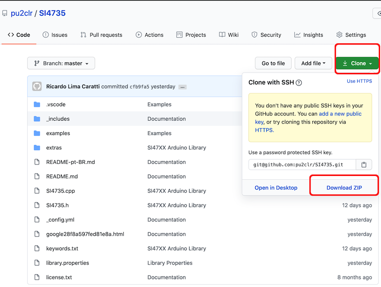The width and height of the screenshot is (381, 287).
Task: Open keywords.txt file
Action: coord(62,248)
